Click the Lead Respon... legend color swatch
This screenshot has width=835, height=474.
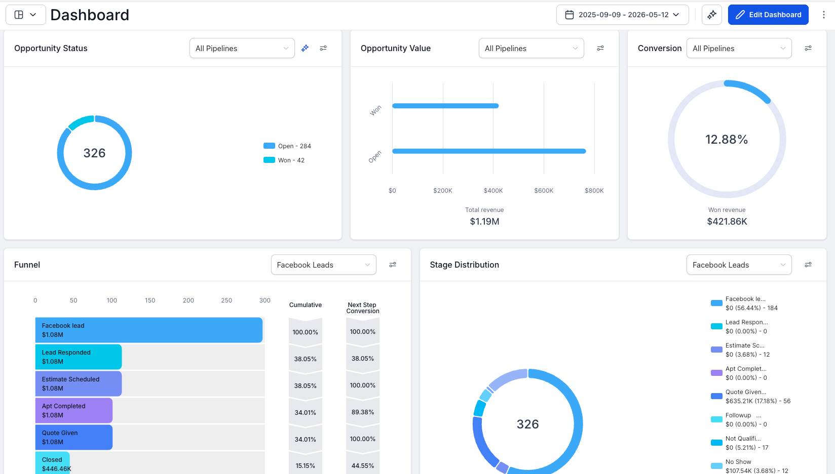[x=716, y=326]
